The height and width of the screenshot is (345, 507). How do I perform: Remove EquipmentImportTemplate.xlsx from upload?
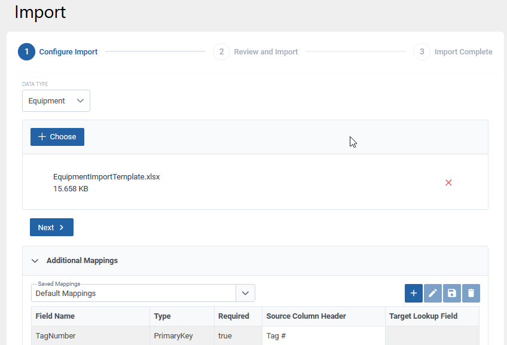[x=448, y=182]
